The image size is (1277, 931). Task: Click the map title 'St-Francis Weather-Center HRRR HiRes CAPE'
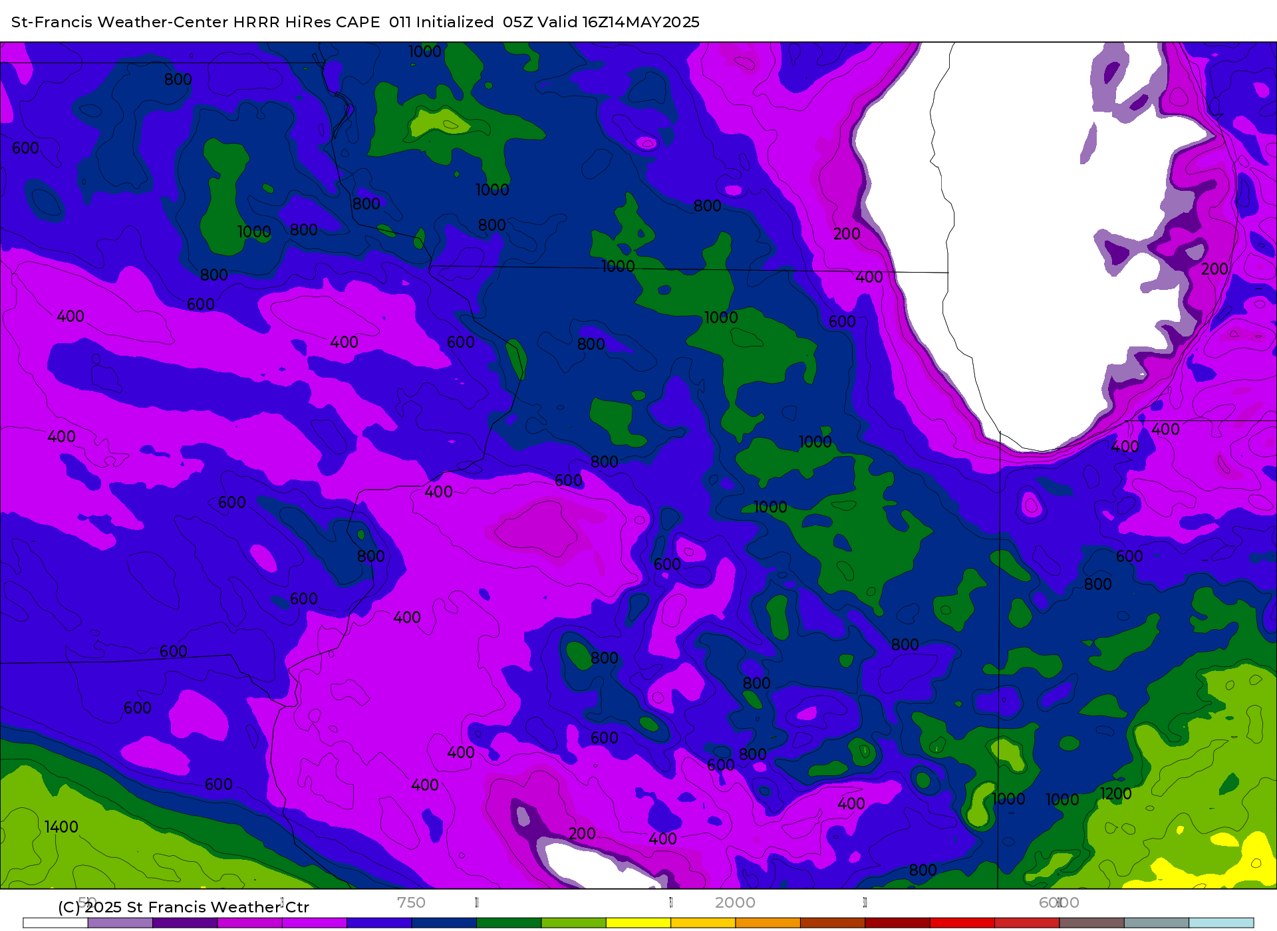pos(196,22)
